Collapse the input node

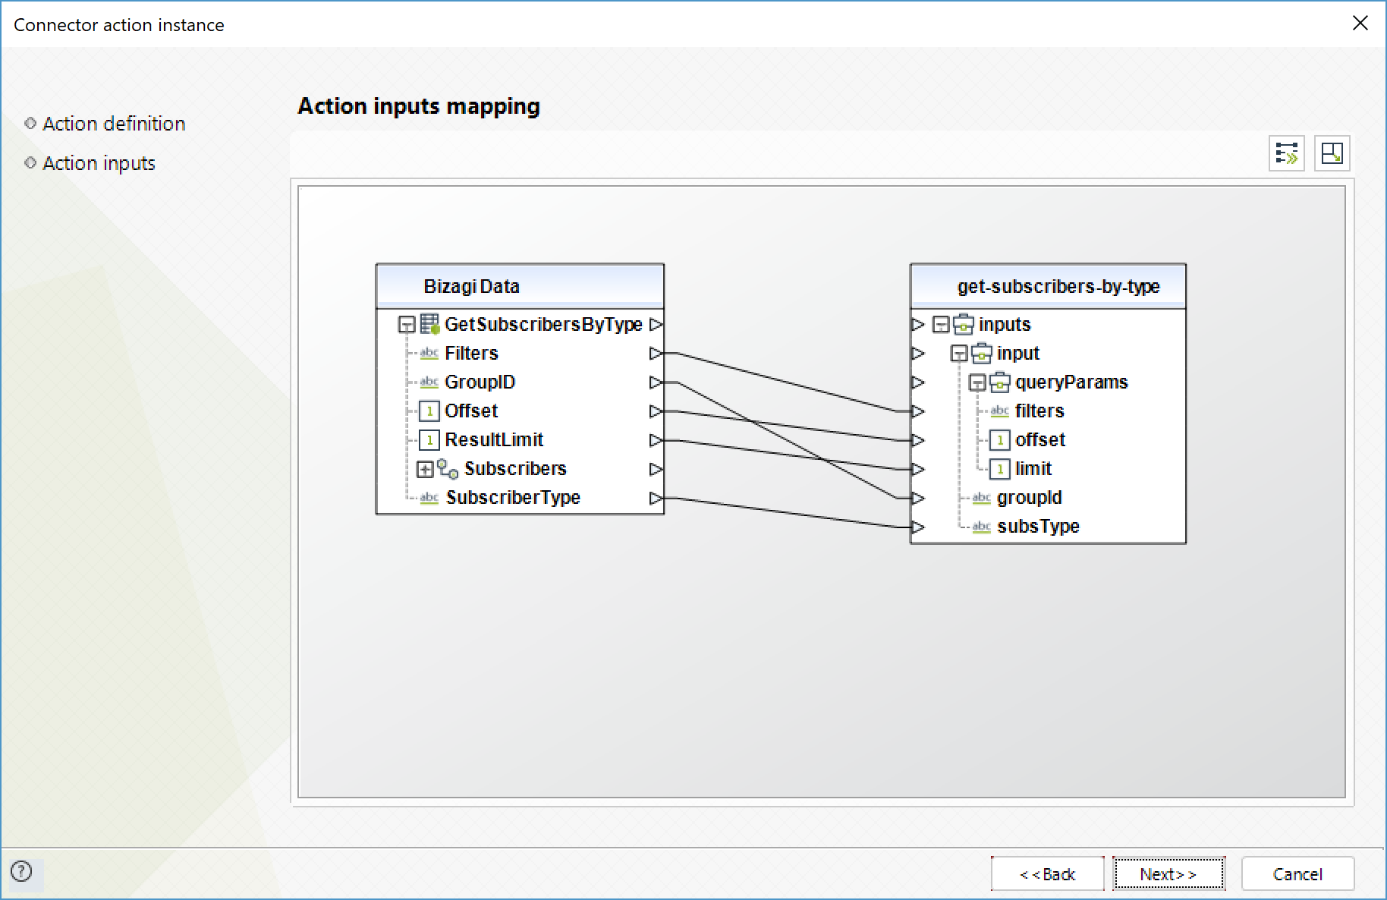[959, 354]
